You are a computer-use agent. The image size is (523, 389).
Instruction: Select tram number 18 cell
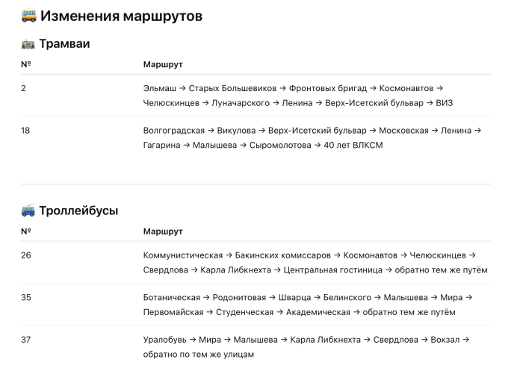coord(26,130)
